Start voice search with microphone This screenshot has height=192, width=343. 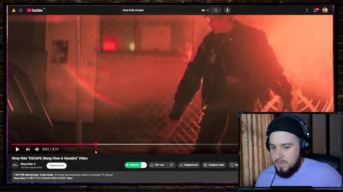(x=227, y=10)
